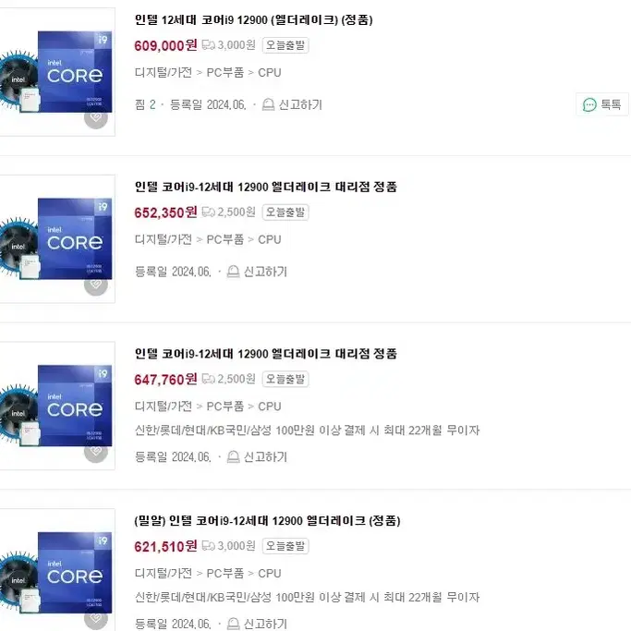Screen dimensions: 631x631
Task: Open the title link 인텔 12세대 코어i9 12900 (엘더레이크) (정품)
Action: coord(253,19)
